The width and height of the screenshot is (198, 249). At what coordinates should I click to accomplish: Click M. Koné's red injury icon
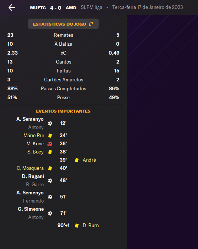click(50, 144)
